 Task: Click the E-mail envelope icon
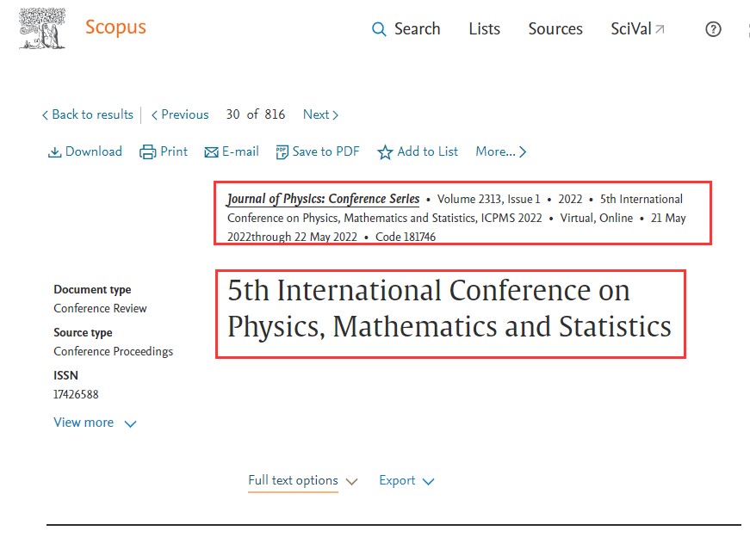[211, 152]
